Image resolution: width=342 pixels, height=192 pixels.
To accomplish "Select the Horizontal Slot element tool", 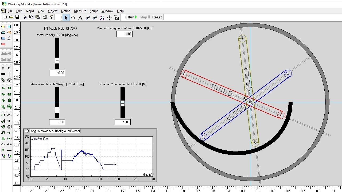I will click(x=3, y=74).
